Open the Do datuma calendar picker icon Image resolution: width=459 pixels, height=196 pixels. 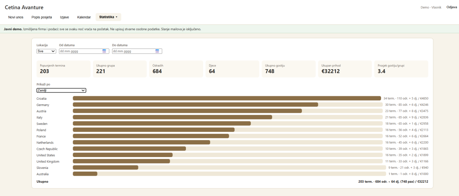[x=157, y=51]
